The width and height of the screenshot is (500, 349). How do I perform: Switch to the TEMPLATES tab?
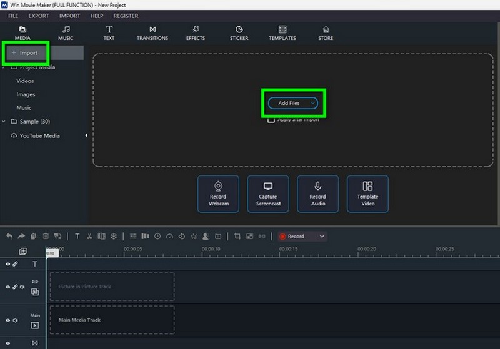point(282,33)
